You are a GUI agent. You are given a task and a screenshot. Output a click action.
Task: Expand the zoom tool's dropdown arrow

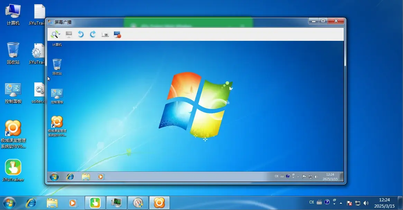pos(59,34)
